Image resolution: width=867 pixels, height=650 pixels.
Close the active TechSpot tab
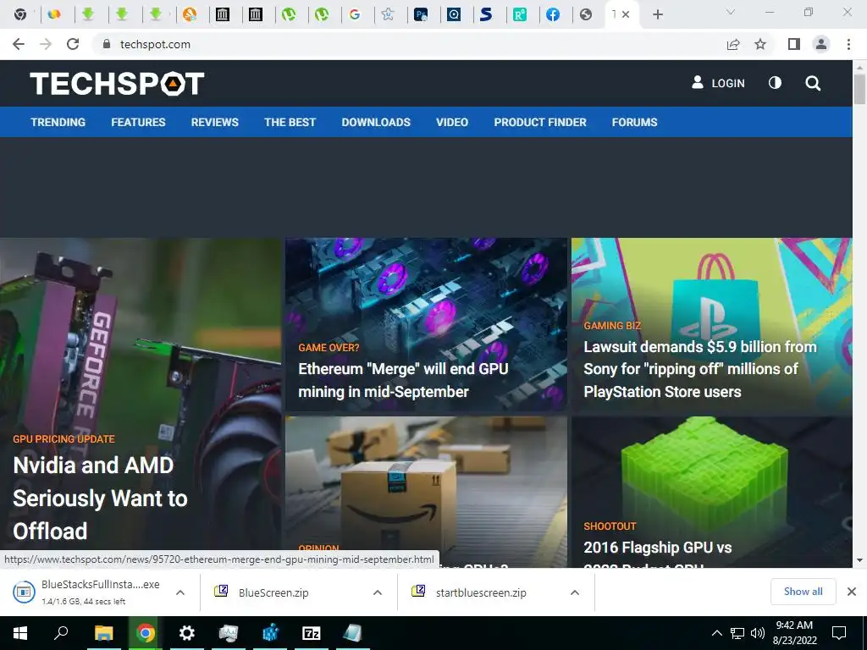click(626, 14)
